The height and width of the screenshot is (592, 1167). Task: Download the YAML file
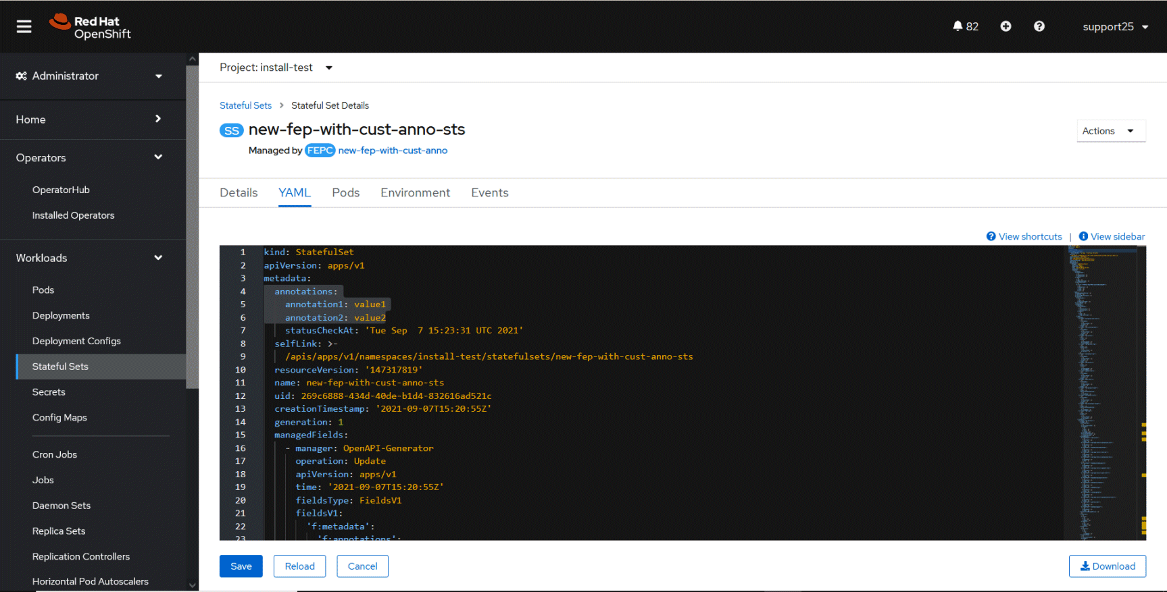(1108, 566)
